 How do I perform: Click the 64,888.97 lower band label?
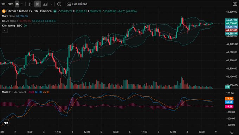pyautogui.click(x=231, y=33)
